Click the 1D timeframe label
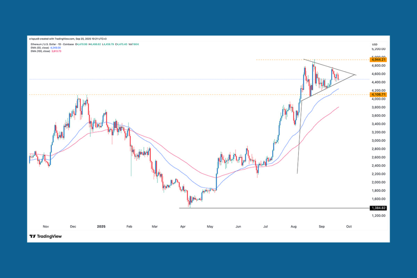 59,44
